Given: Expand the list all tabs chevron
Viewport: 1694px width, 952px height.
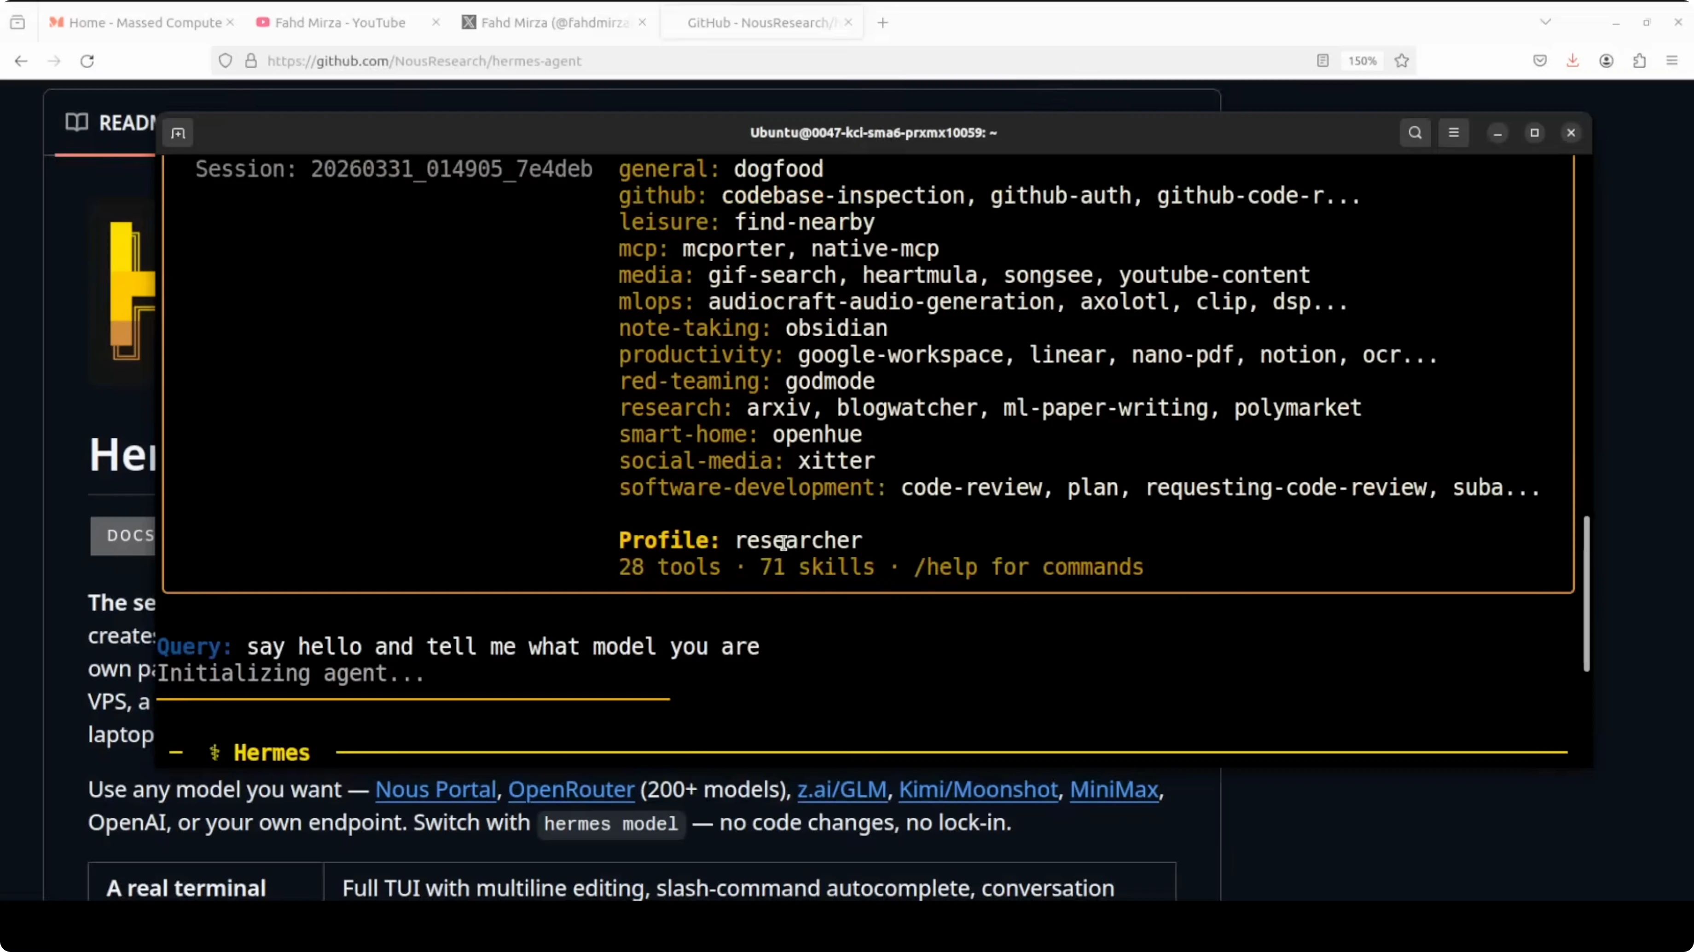Looking at the screenshot, I should click(1545, 23).
